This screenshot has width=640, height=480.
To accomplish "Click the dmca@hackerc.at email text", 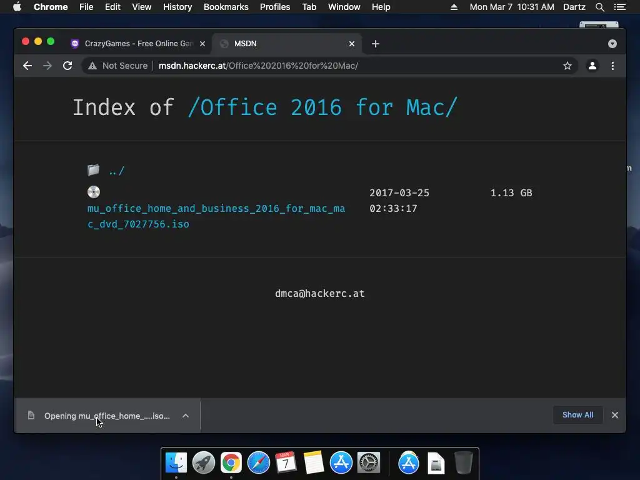I will [319, 294].
